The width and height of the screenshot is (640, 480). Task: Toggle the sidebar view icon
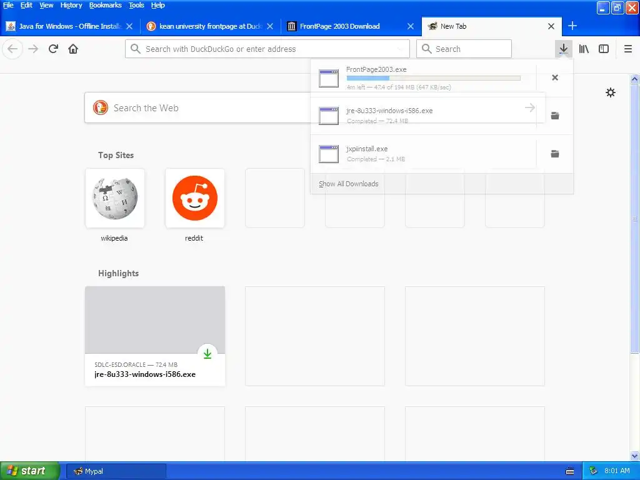[604, 49]
